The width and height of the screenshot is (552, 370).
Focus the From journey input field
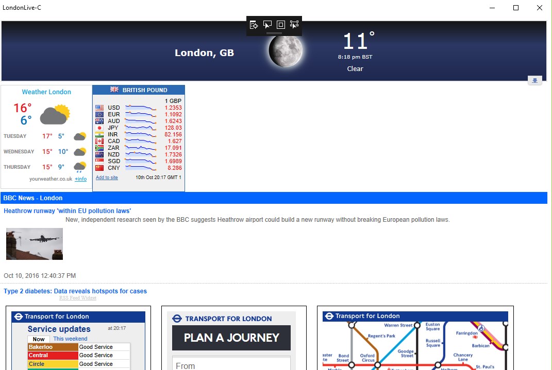pos(231,364)
